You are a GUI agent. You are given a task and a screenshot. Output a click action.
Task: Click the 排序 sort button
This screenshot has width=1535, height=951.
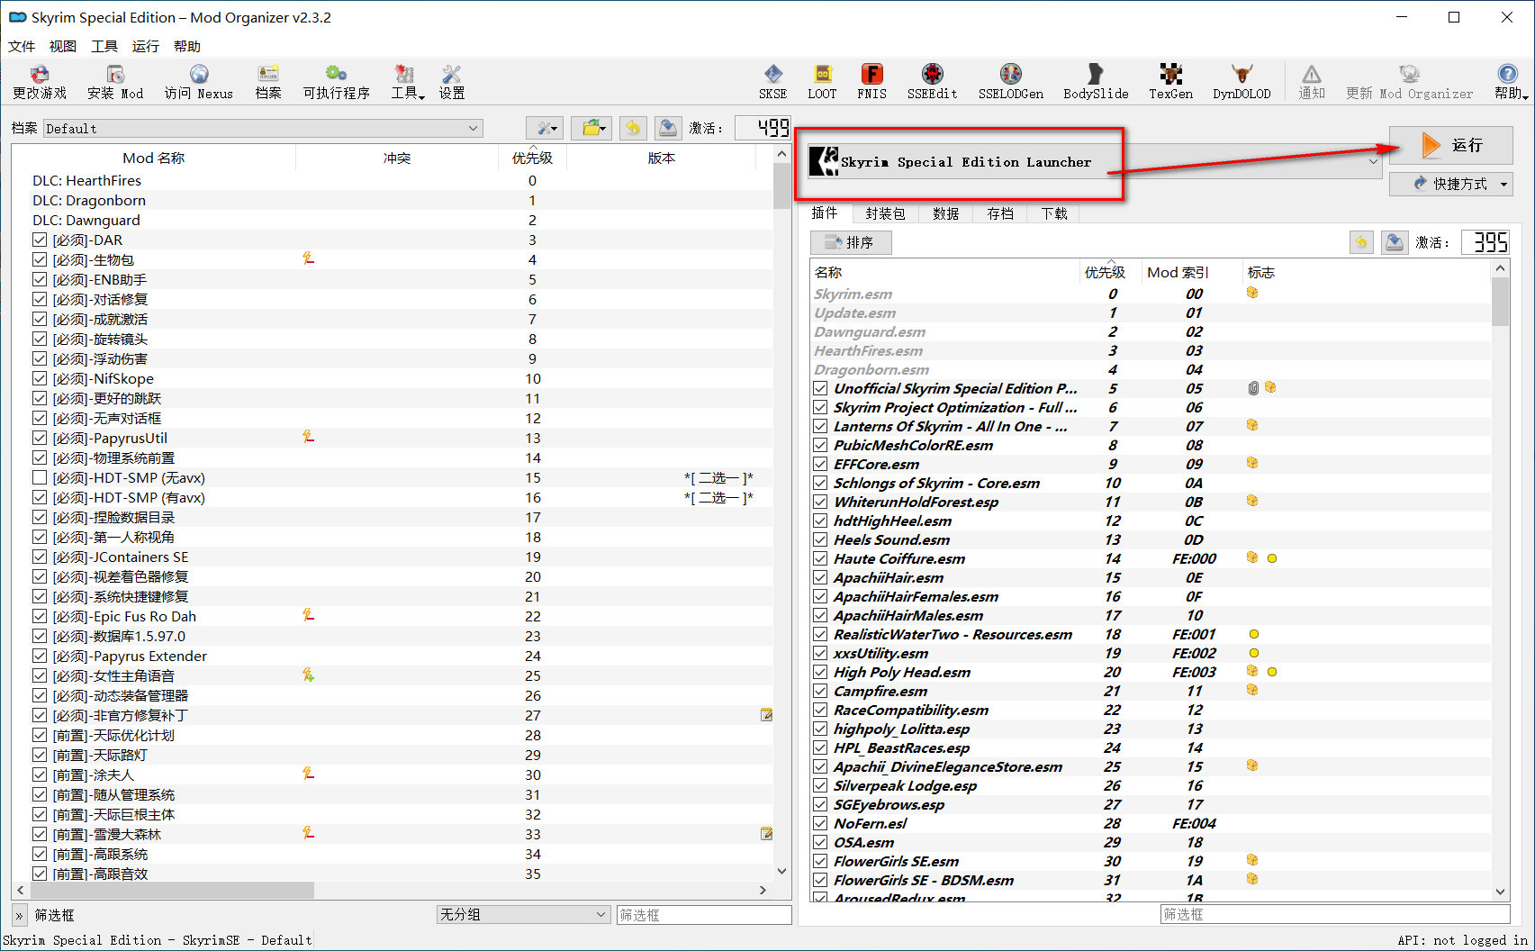pos(851,242)
